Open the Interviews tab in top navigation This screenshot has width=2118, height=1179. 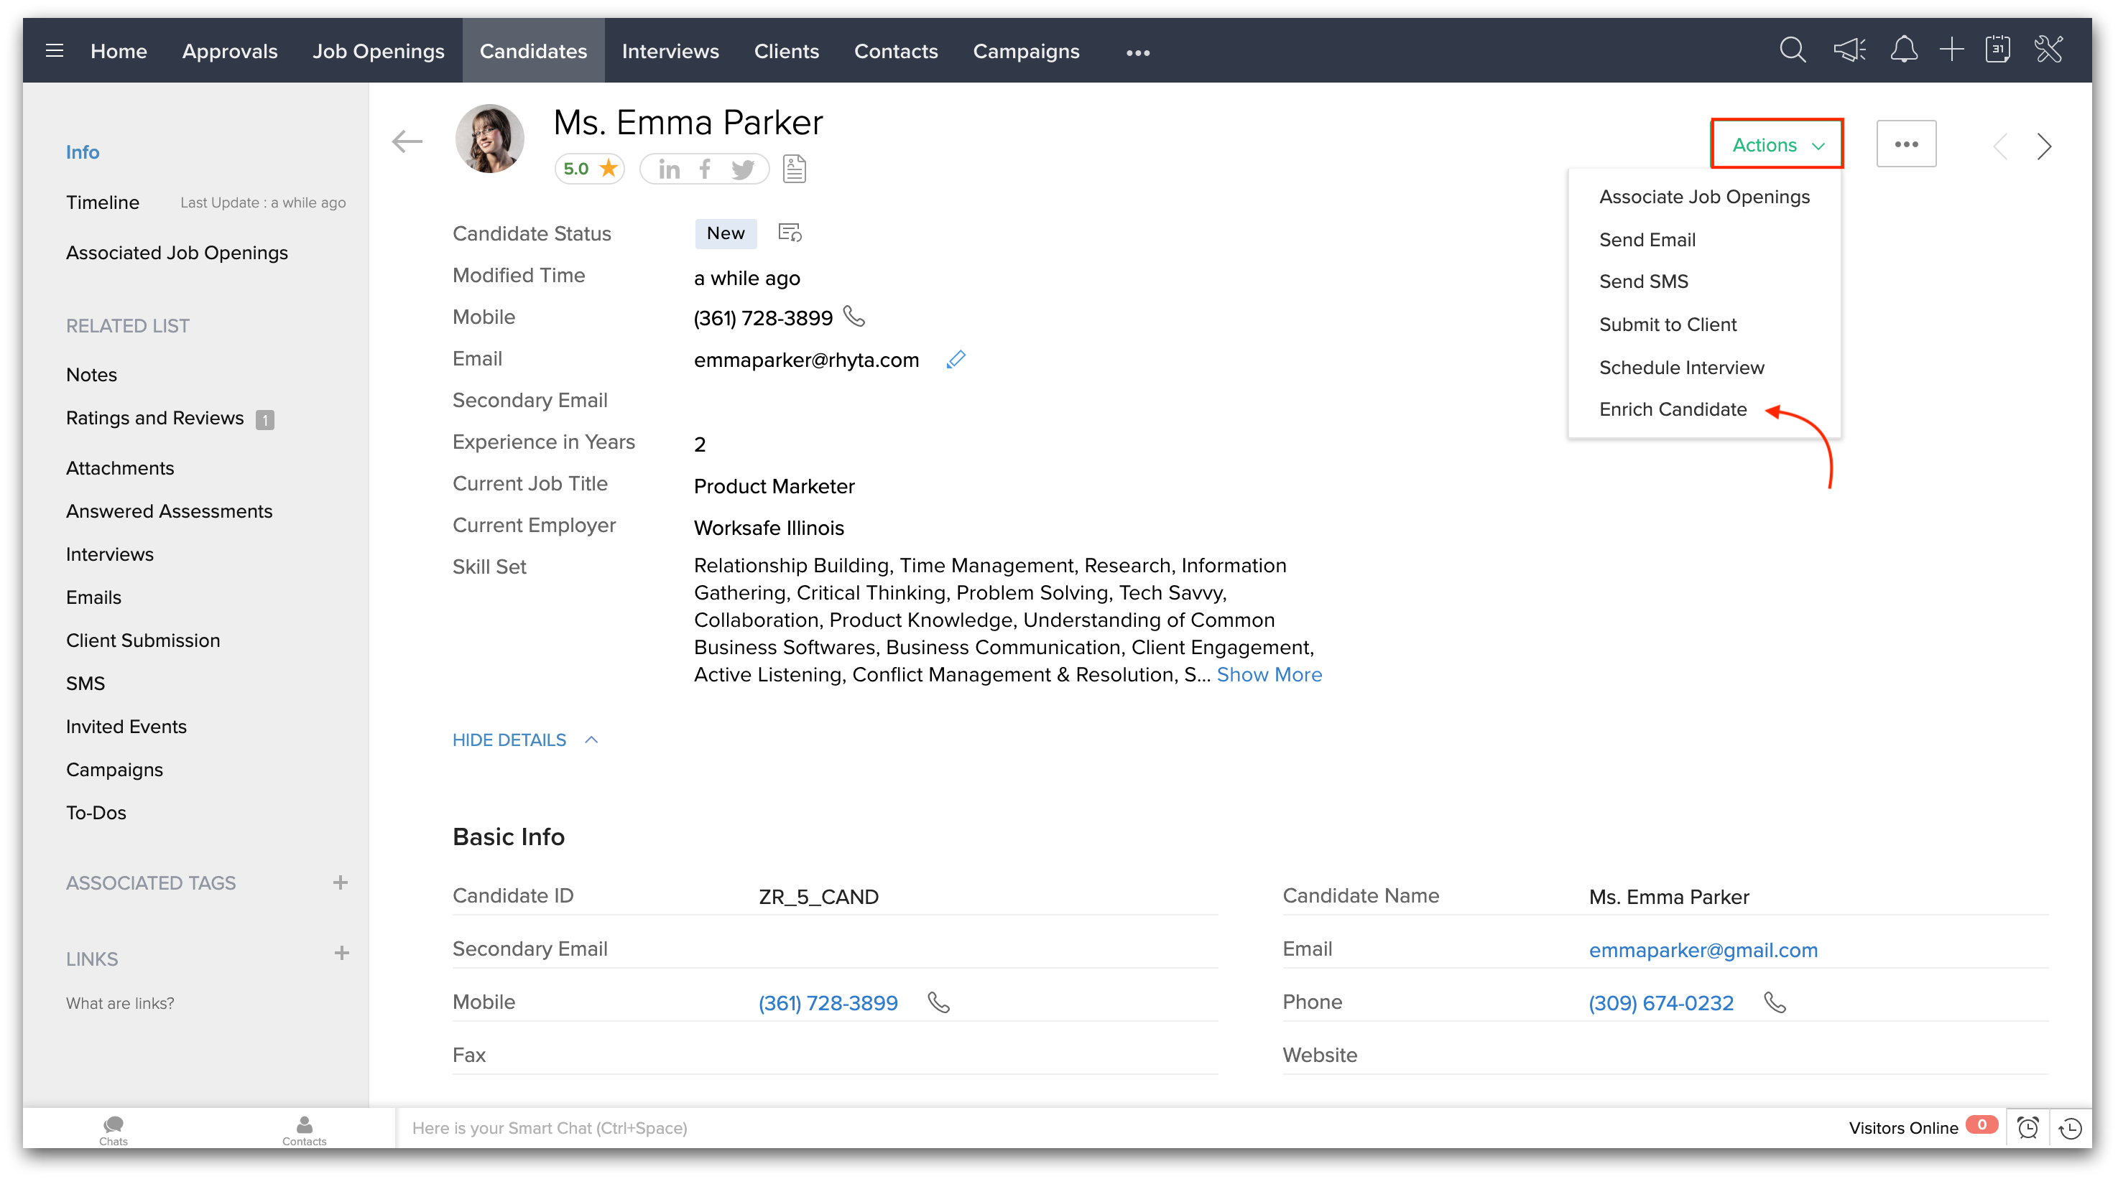(670, 51)
